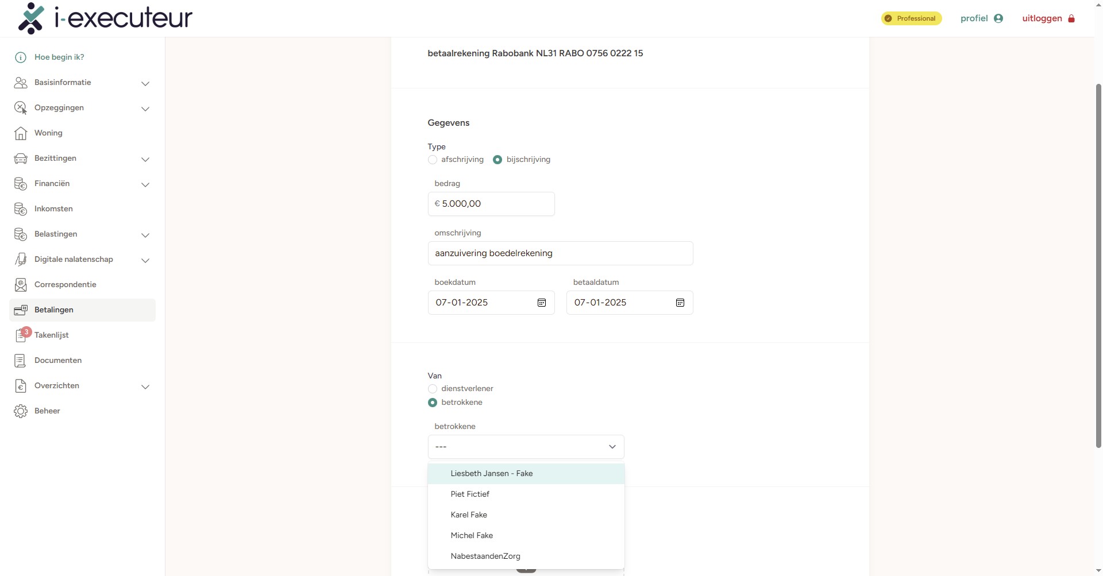Click the Woning house icon in sidebar

[x=21, y=133]
